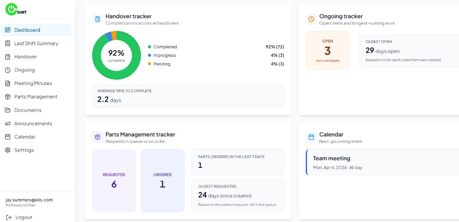Open the Requested 6 parts card

114,180
